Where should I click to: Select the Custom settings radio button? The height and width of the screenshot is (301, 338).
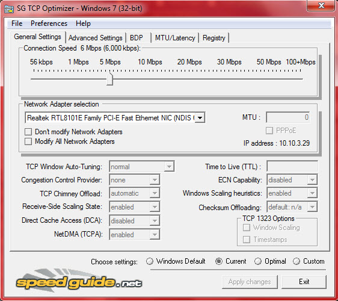pos(297,261)
